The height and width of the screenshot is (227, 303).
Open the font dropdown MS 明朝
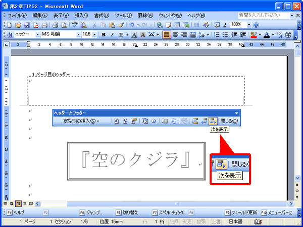78,35
